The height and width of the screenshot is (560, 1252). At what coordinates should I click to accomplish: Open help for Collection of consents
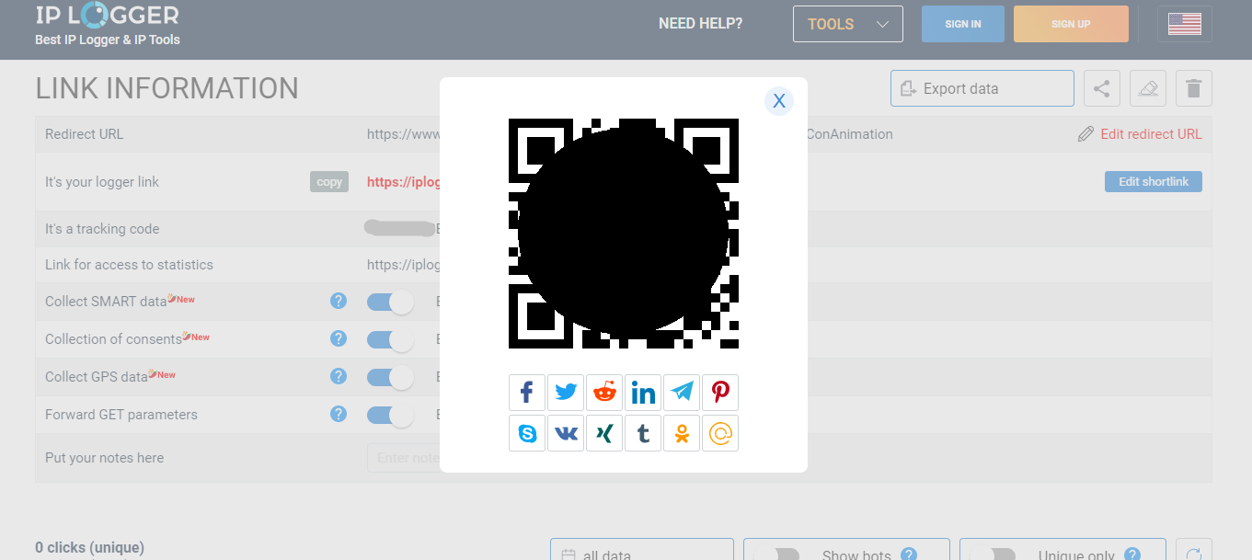tap(339, 338)
